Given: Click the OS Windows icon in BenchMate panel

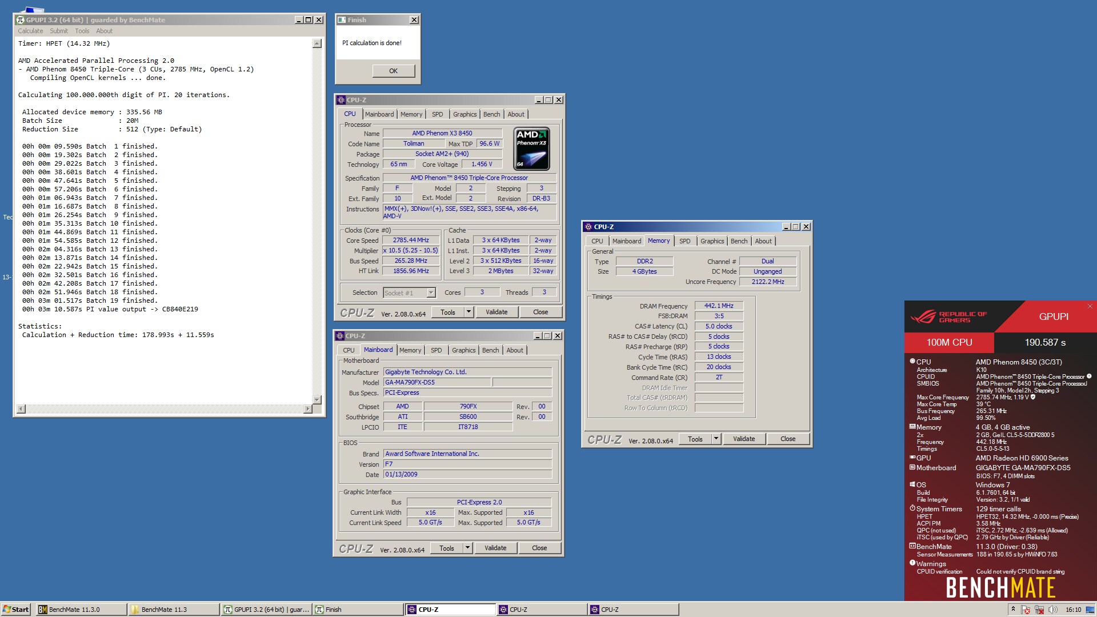Looking at the screenshot, I should coord(912,484).
